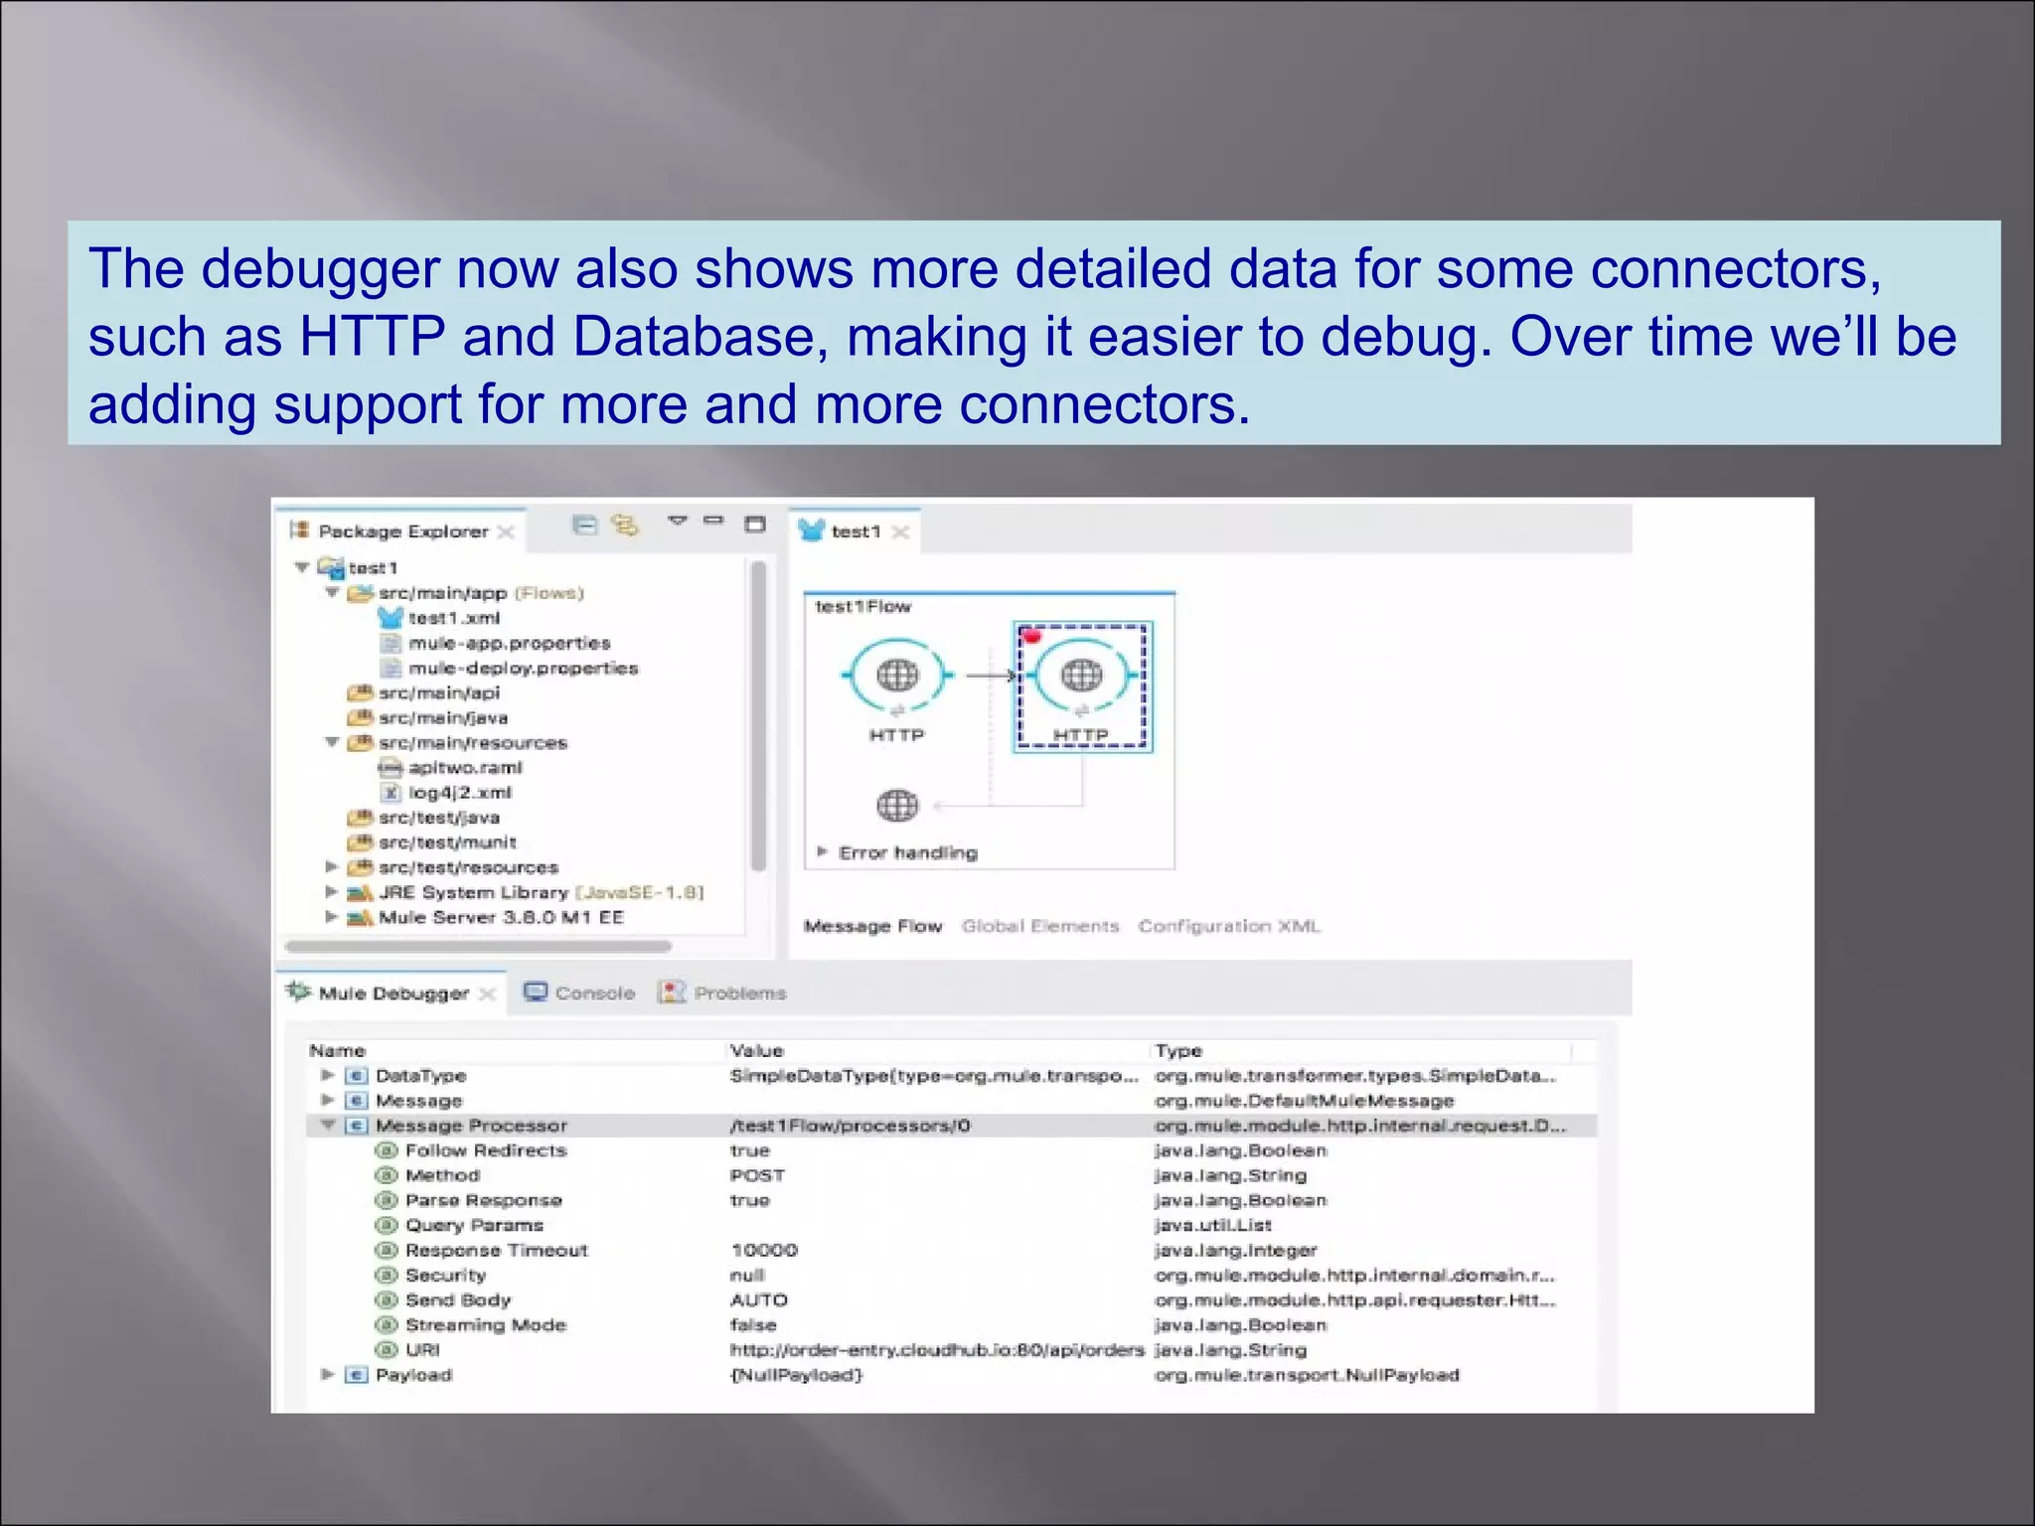This screenshot has height=1526, width=2035.
Task: Expand the Payload debugger row
Action: pos(327,1374)
